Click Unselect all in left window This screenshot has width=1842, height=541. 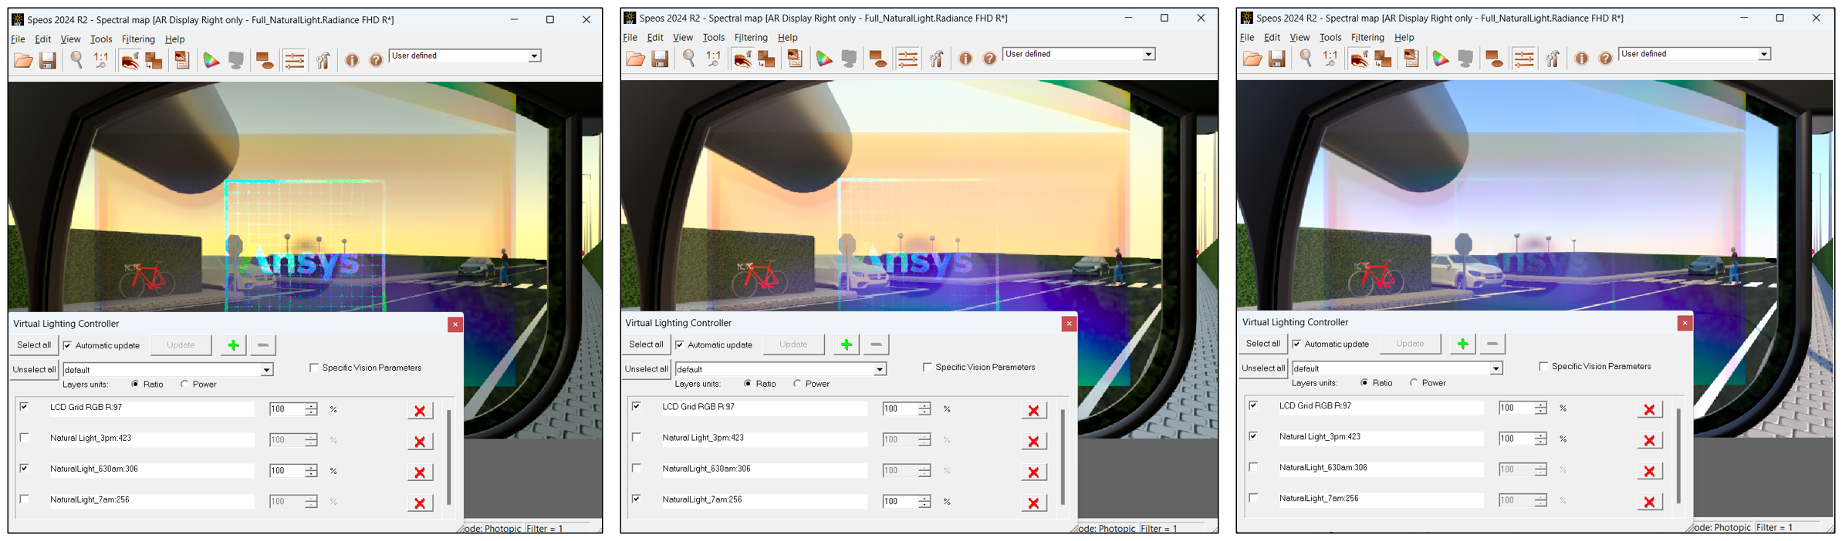click(x=34, y=370)
